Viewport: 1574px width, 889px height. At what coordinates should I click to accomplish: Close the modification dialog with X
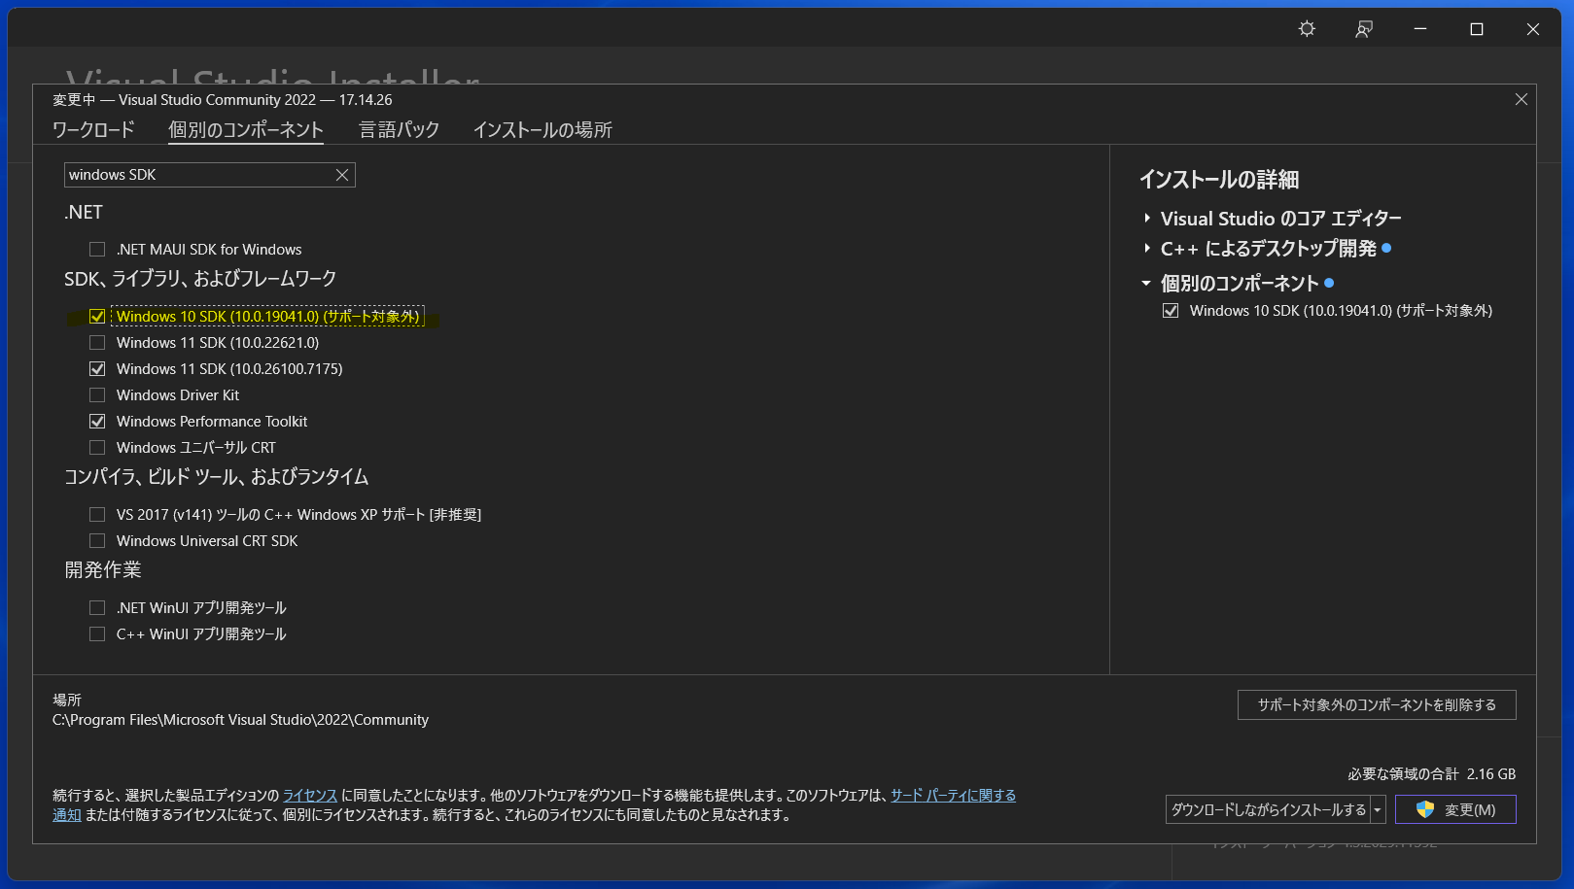point(1521,100)
